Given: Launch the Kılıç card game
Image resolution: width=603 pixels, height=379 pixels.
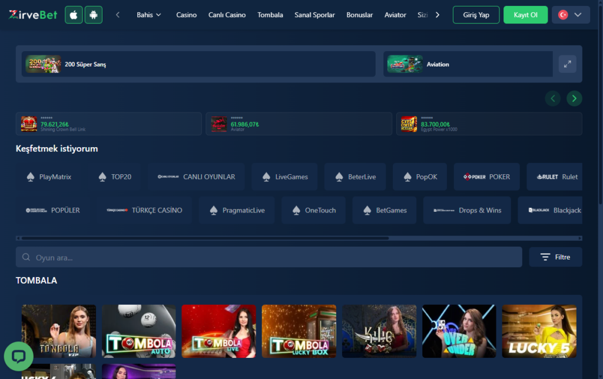Looking at the screenshot, I should pyautogui.click(x=379, y=331).
